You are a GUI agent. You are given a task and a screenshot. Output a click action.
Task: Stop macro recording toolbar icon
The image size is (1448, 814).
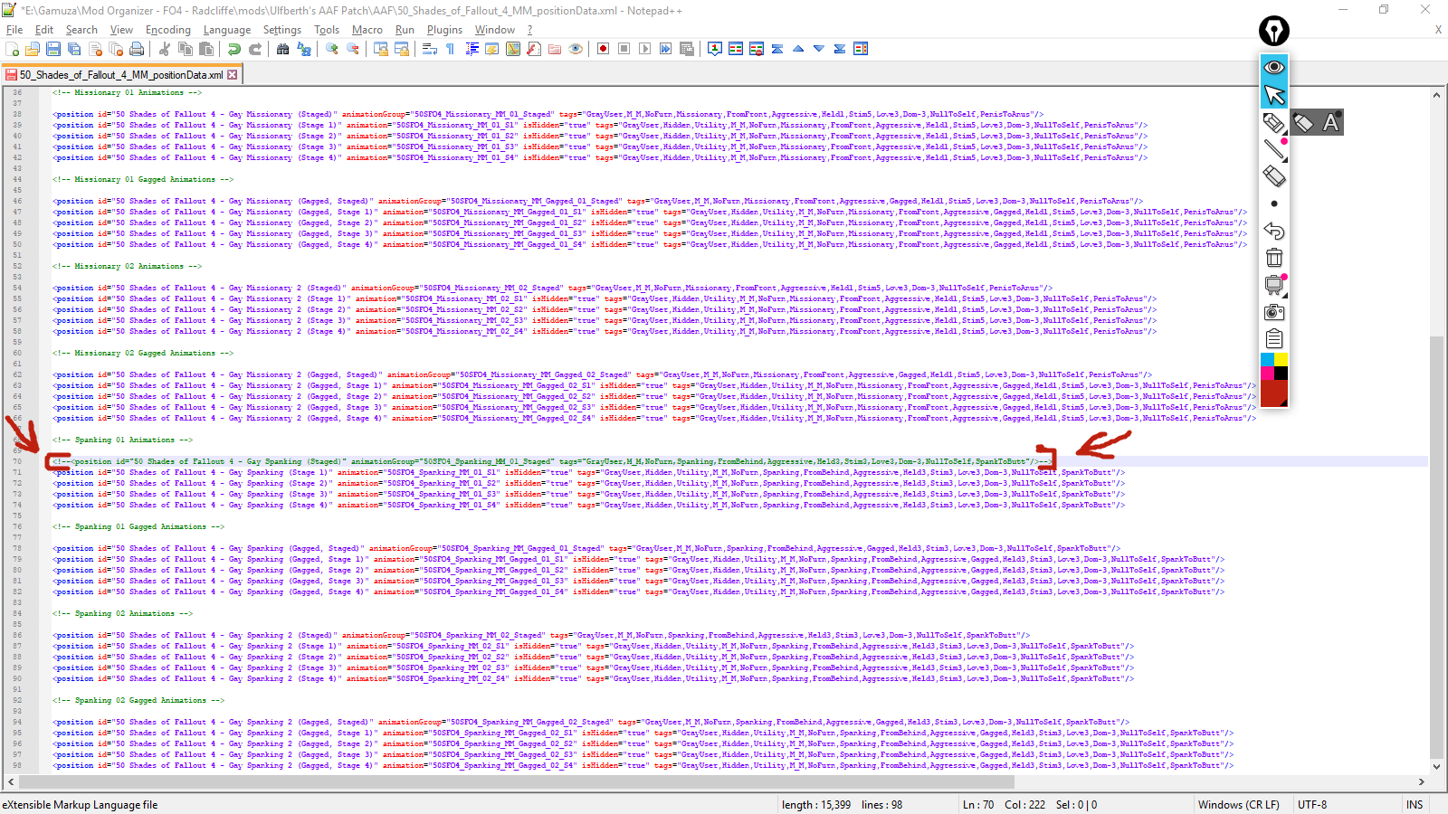click(x=624, y=49)
